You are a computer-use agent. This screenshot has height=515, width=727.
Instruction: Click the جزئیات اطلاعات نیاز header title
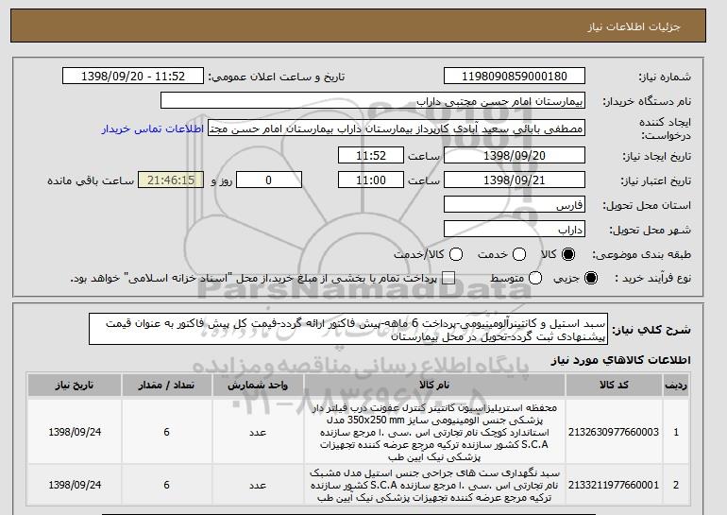(634, 26)
